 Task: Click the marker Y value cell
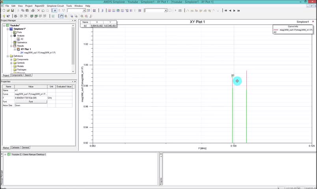(110, 26)
